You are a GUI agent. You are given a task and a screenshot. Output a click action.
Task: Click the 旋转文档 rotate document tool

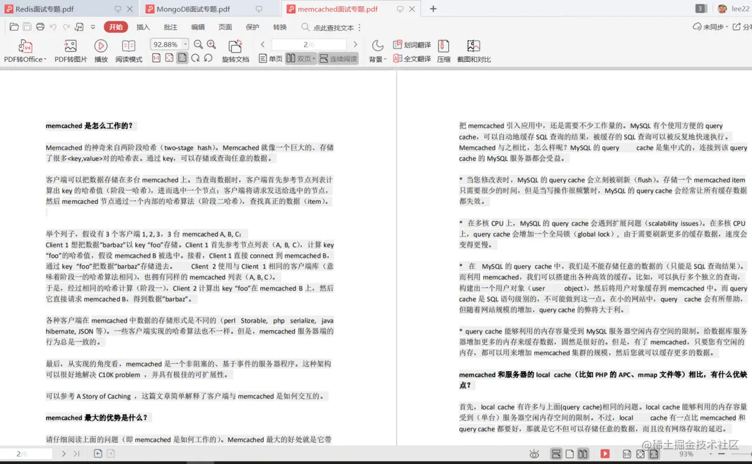[x=235, y=52]
